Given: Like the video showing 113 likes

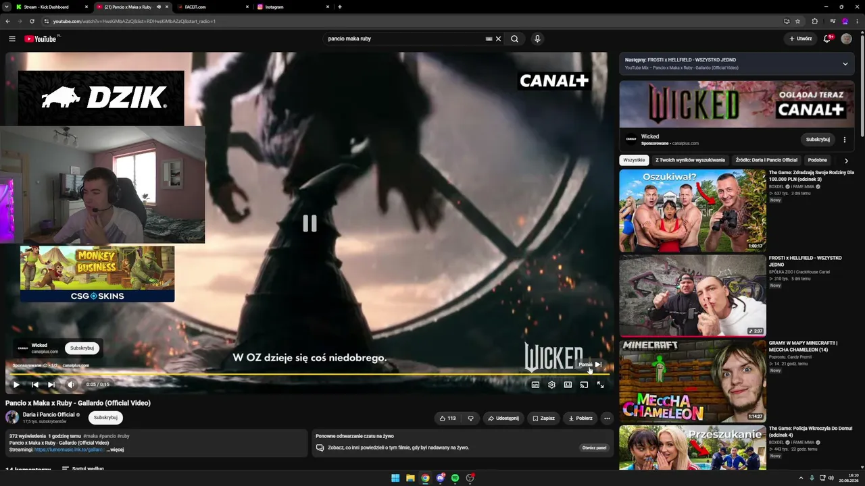Looking at the screenshot, I should click(x=447, y=418).
